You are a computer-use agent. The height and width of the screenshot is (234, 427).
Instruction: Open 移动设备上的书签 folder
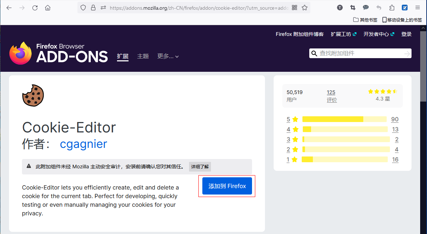point(402,20)
